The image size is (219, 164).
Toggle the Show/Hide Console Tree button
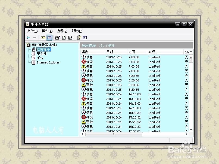[49, 37]
